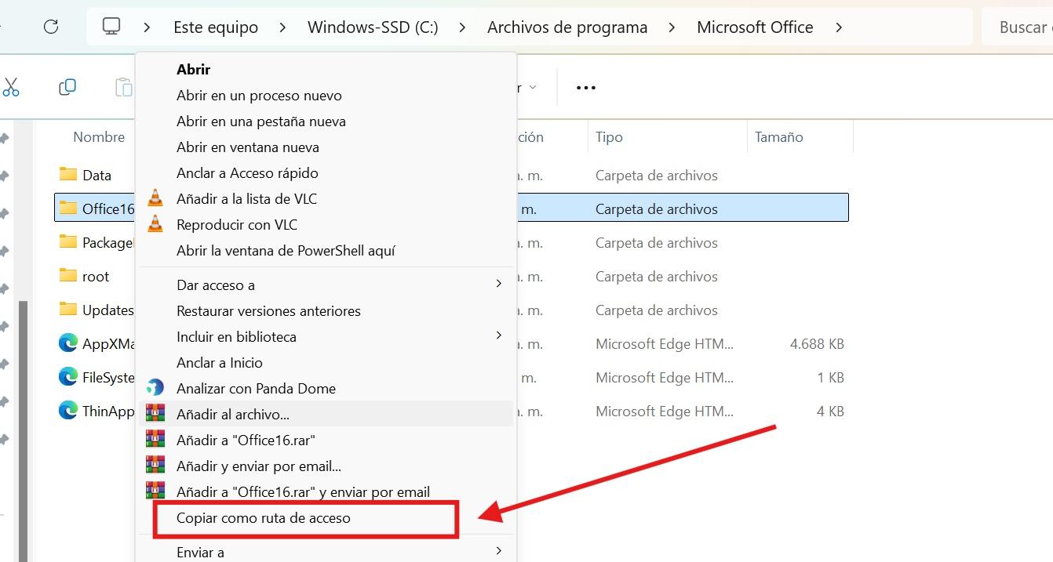Image resolution: width=1053 pixels, height=562 pixels.
Task: Click the VLC cone icon beside Reproducir con VLC
Action: pos(154,224)
